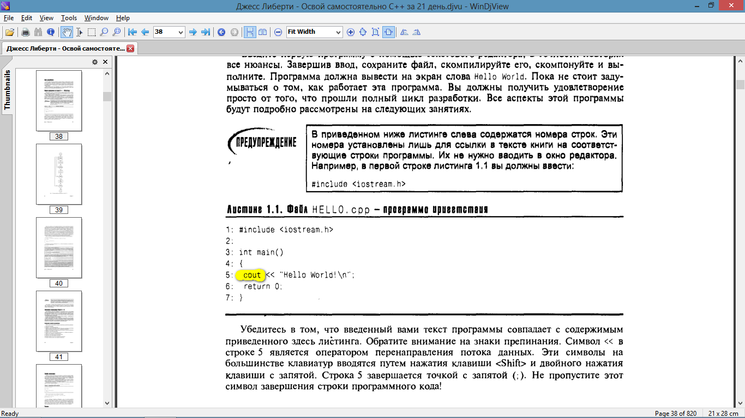Click the "21 x 28 cm" page size
The width and height of the screenshot is (745, 418).
pyautogui.click(x=722, y=414)
